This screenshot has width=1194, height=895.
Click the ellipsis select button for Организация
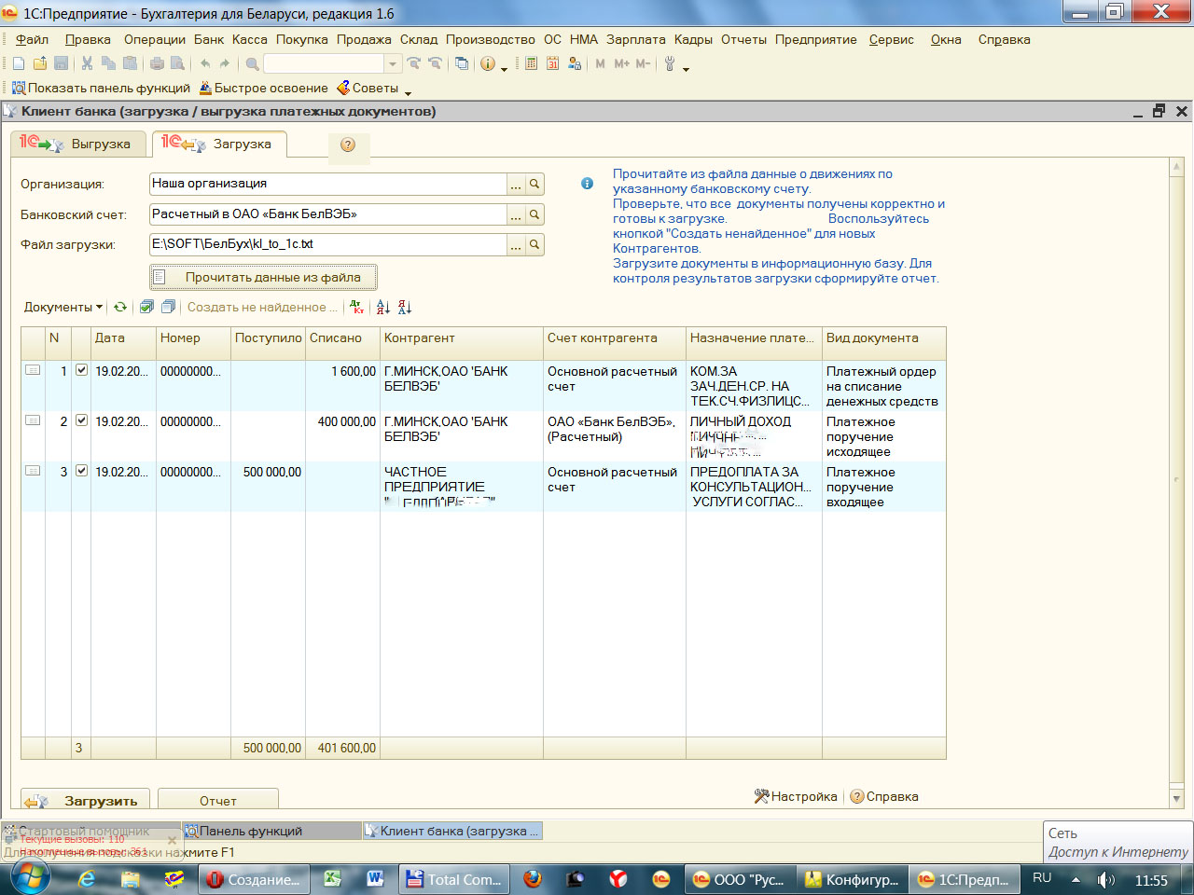coord(515,185)
